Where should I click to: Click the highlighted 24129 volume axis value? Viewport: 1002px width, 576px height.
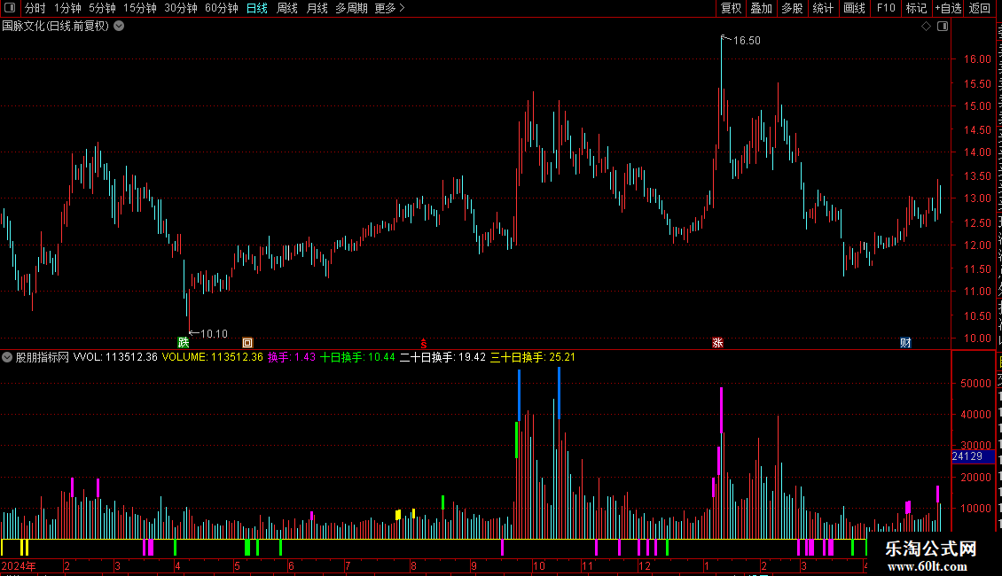(972, 456)
